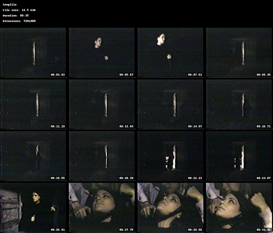Select the thumbnail stamped 00:18.55
The height and width of the screenshot is (233, 273).
[33, 156]
